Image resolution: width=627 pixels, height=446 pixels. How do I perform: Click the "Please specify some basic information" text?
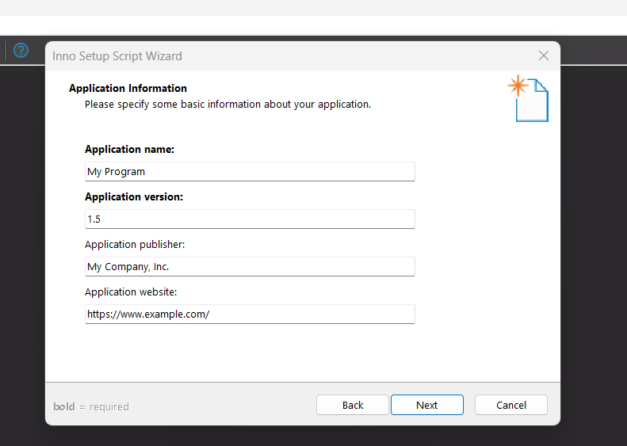227,104
